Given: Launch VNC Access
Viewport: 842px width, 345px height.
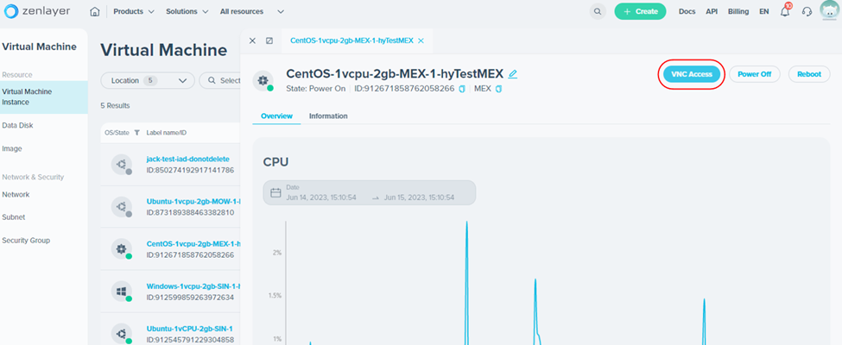Looking at the screenshot, I should pyautogui.click(x=692, y=74).
